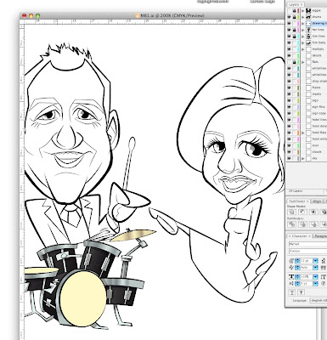Expand the him lines layer
327x340 pixels.
click(x=303, y=37)
